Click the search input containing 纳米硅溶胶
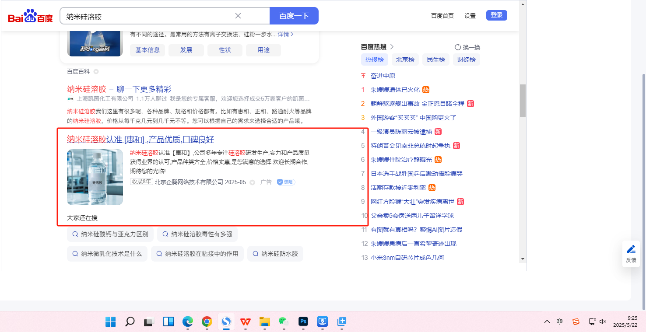This screenshot has width=646, height=332. click(x=149, y=16)
